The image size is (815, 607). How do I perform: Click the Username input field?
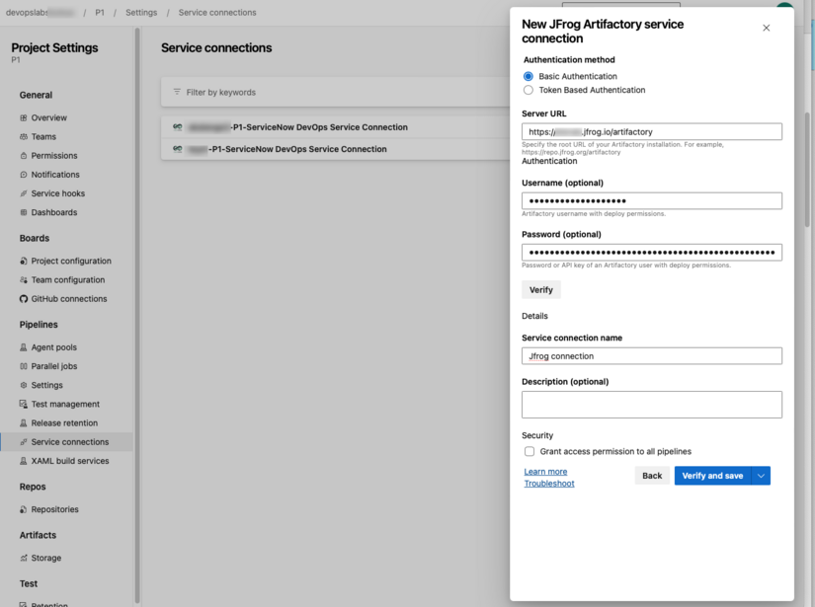652,201
